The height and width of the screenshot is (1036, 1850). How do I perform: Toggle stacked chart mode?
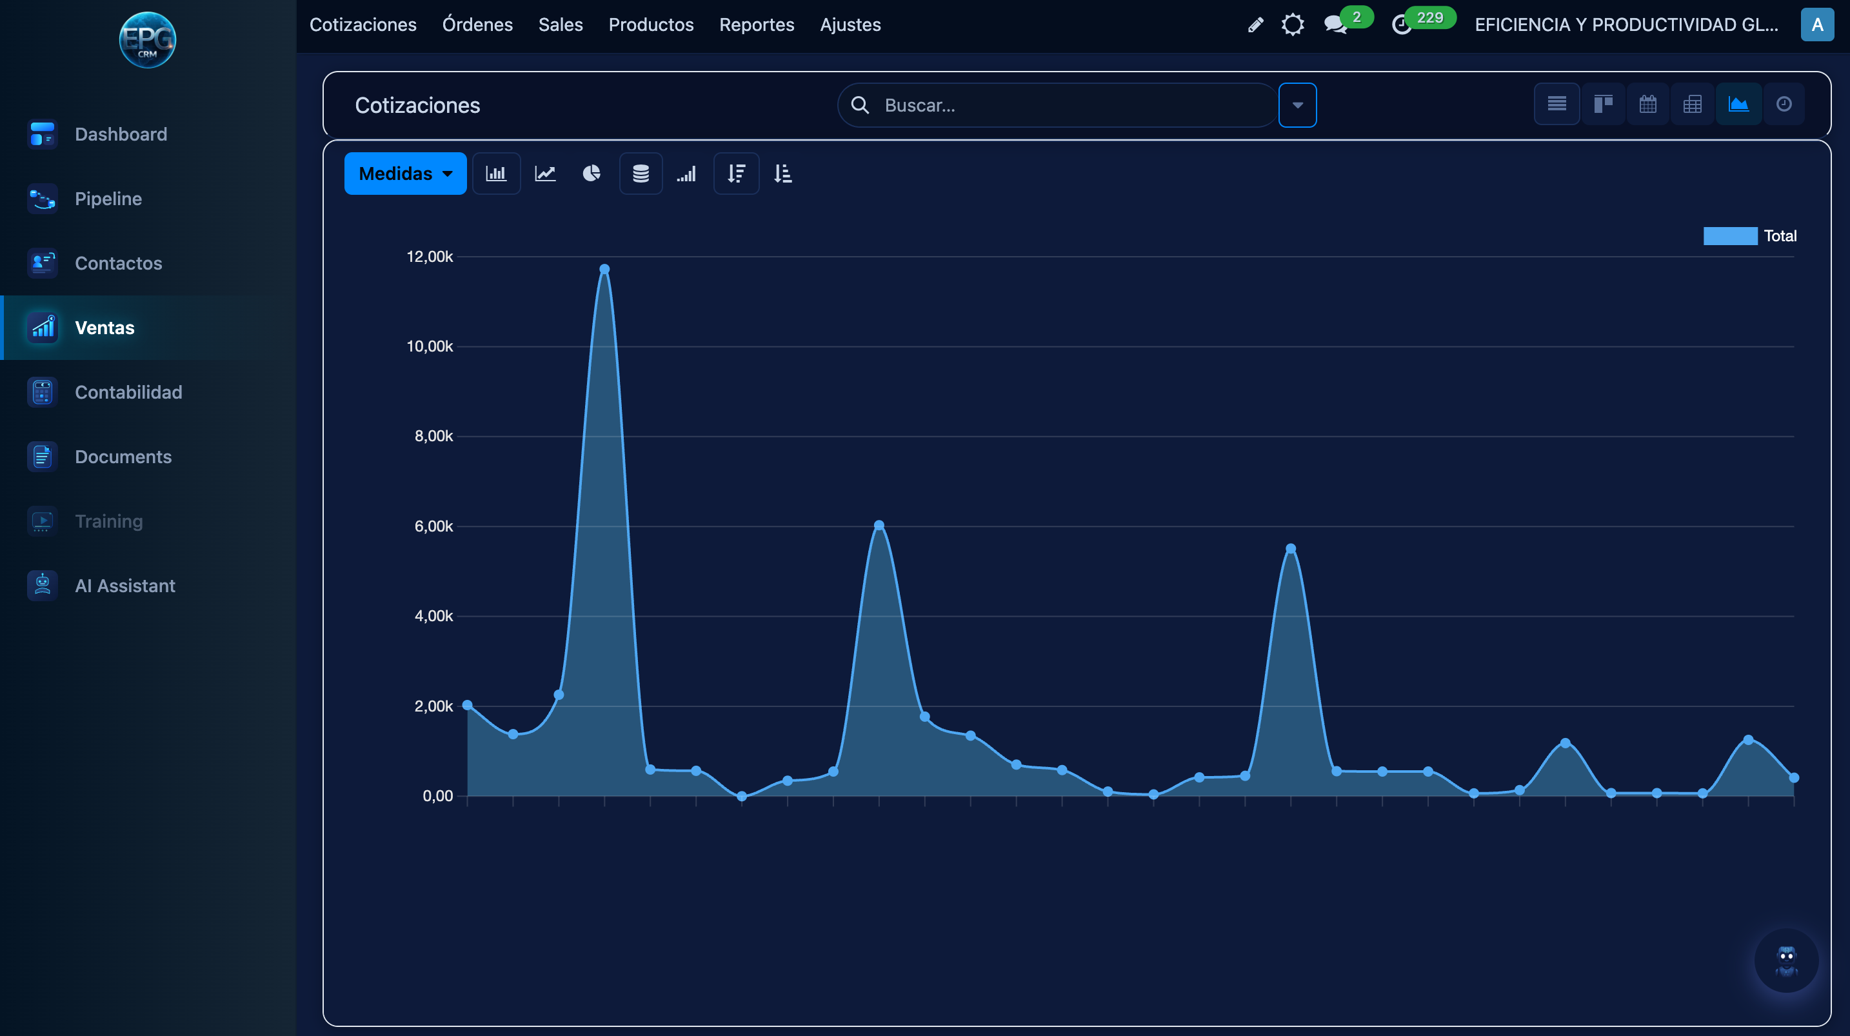(x=641, y=173)
